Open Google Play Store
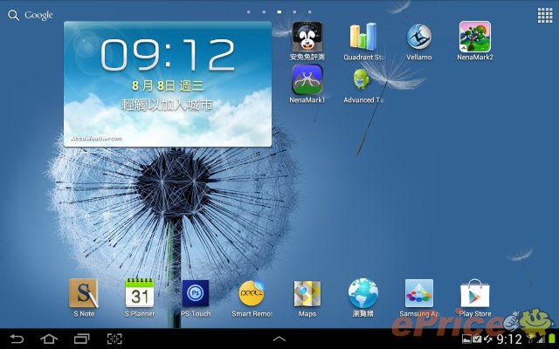559x349 pixels. [x=475, y=294]
